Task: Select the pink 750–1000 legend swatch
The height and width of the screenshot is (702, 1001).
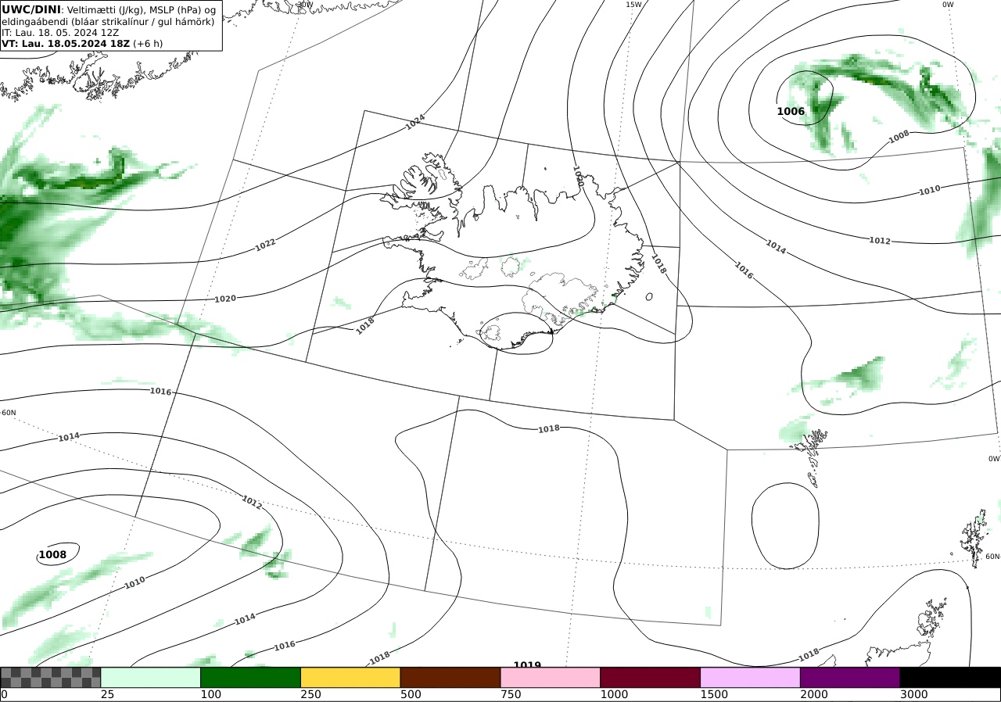Action: [551, 677]
